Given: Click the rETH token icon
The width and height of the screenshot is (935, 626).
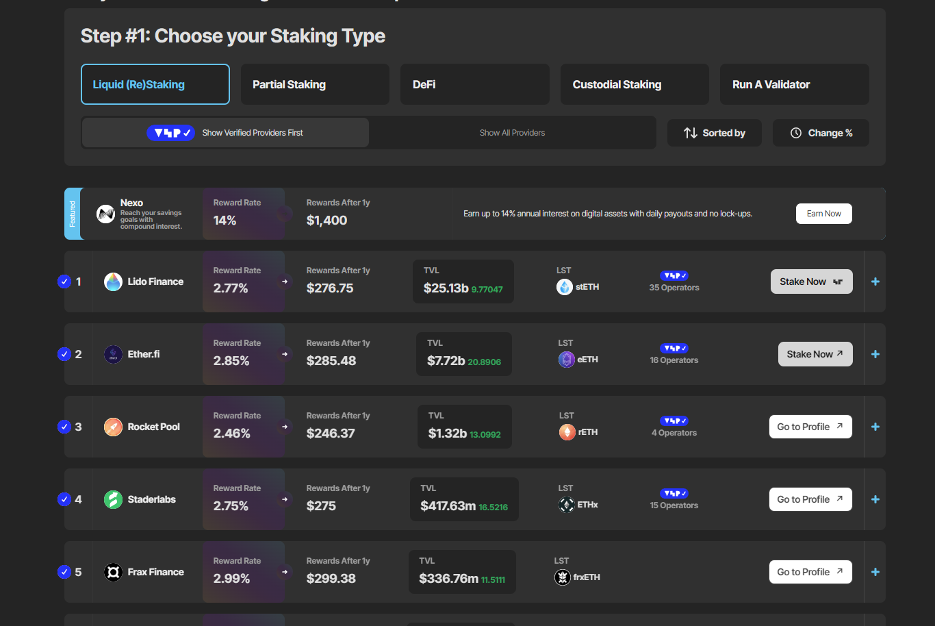Looking at the screenshot, I should 567,432.
